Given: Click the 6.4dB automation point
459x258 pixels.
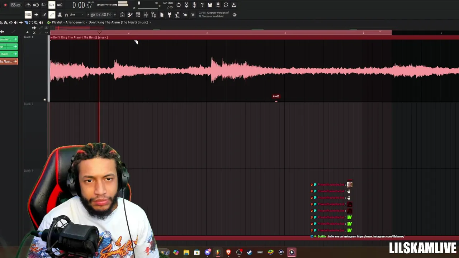Looking at the screenshot, I should pos(276,101).
